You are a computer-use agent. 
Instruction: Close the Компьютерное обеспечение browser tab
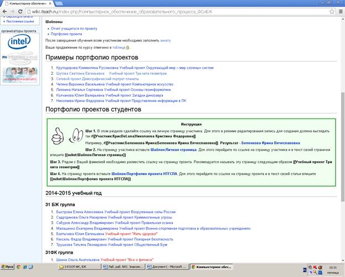tap(50, 3)
